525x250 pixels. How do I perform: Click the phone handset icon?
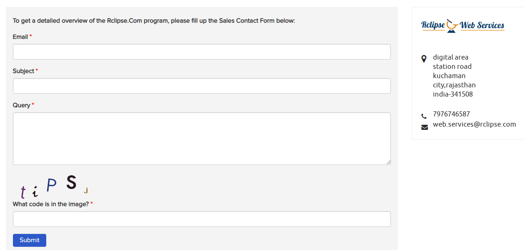coord(424,116)
